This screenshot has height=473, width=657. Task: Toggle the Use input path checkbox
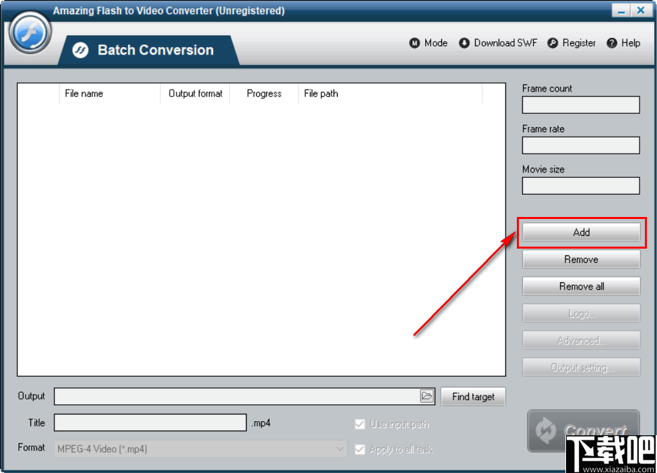tap(360, 424)
